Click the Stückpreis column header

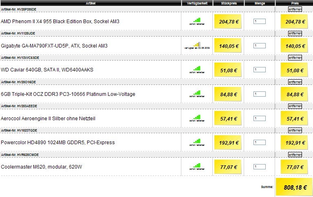(229, 3)
